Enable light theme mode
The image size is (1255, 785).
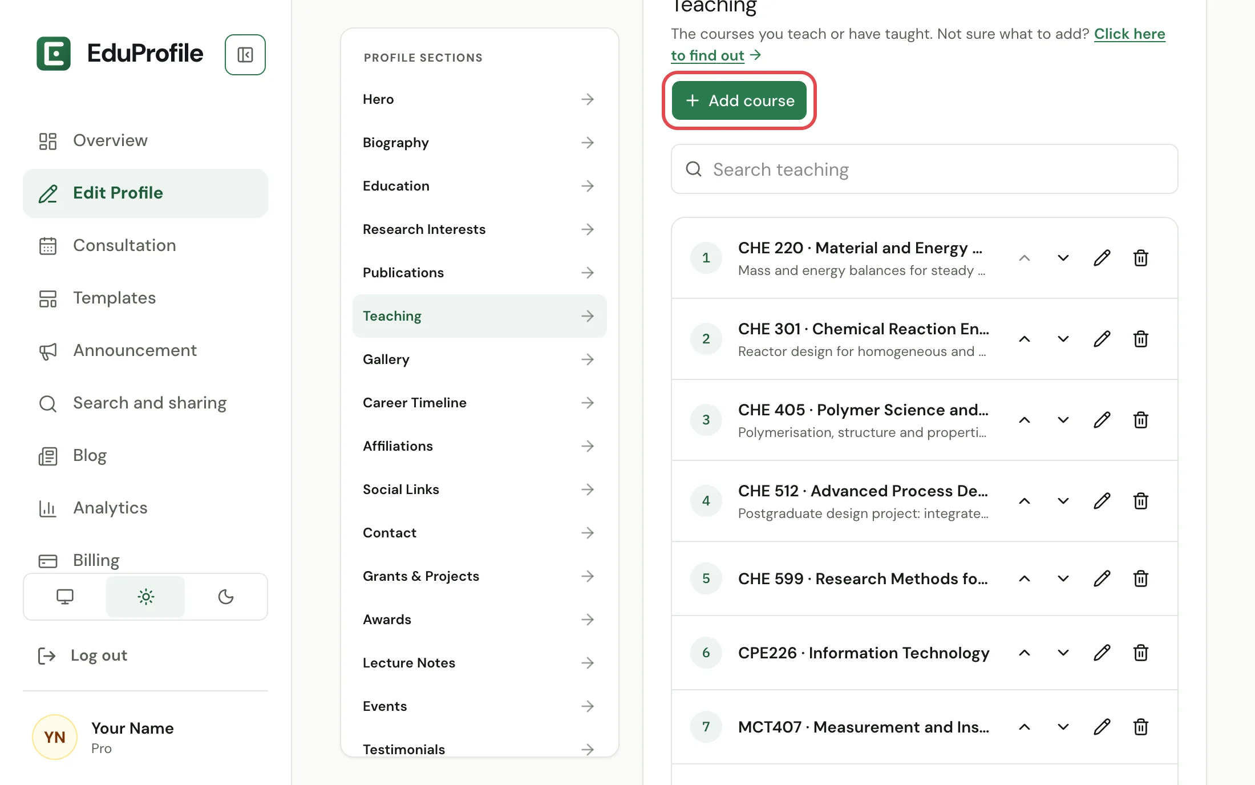pyautogui.click(x=145, y=597)
